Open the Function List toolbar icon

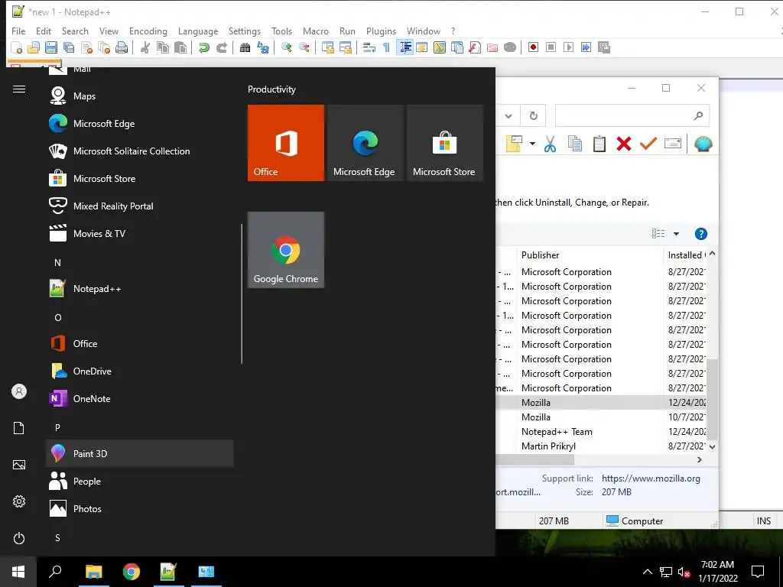(475, 47)
